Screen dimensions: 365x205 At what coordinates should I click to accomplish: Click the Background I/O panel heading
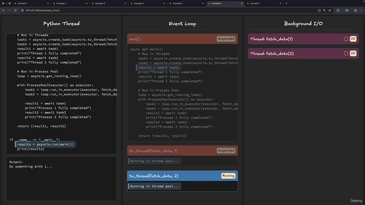(x=303, y=23)
